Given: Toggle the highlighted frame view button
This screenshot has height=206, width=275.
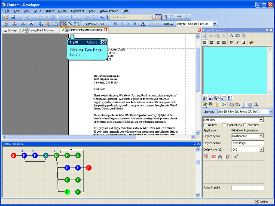Looking at the screenshot, I should point(64,24).
